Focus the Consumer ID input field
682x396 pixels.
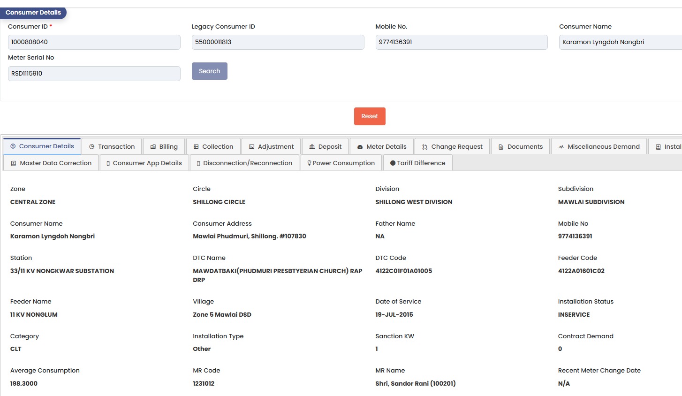(x=94, y=42)
